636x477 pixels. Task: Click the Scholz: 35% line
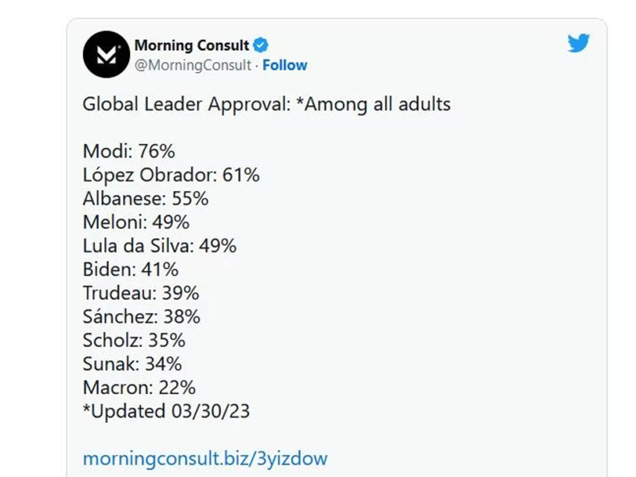(134, 340)
